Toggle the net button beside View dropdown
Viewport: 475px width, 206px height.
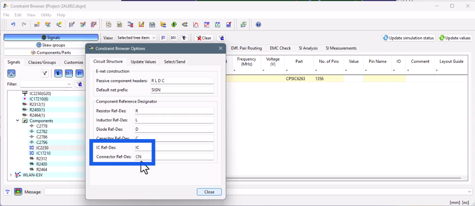coord(173,38)
